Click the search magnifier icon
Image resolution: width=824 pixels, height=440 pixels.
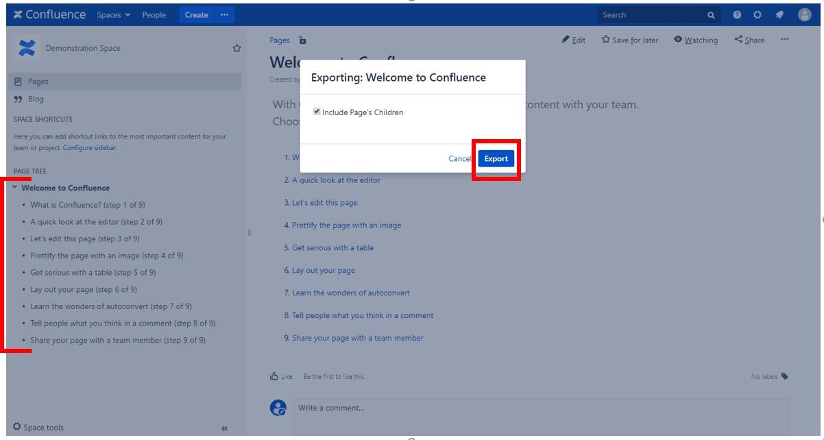[x=712, y=14]
